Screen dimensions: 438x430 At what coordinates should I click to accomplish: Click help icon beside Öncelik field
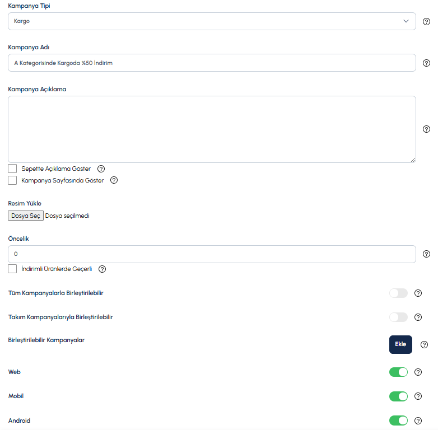coord(426,254)
